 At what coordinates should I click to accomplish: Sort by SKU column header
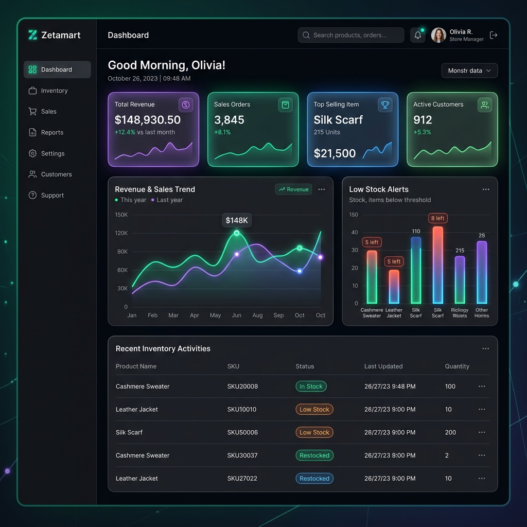pyautogui.click(x=233, y=366)
